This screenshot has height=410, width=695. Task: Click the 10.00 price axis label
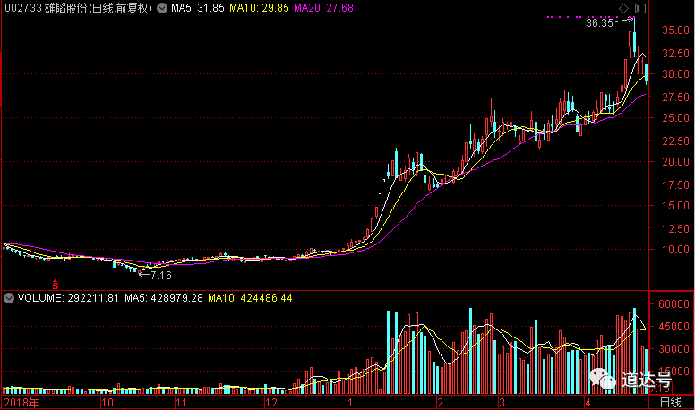[675, 250]
